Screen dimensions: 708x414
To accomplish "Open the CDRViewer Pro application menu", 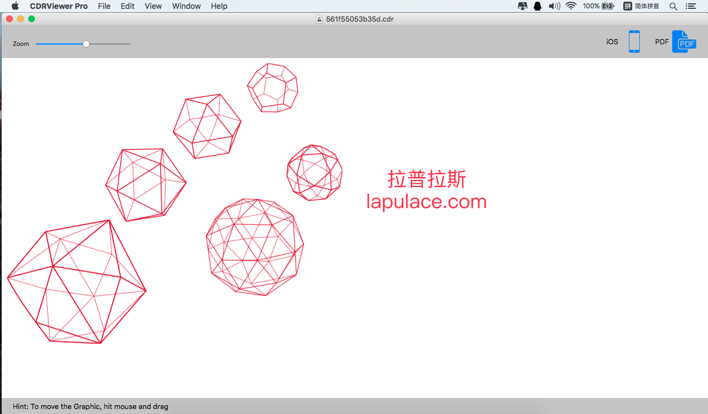I will pos(59,6).
